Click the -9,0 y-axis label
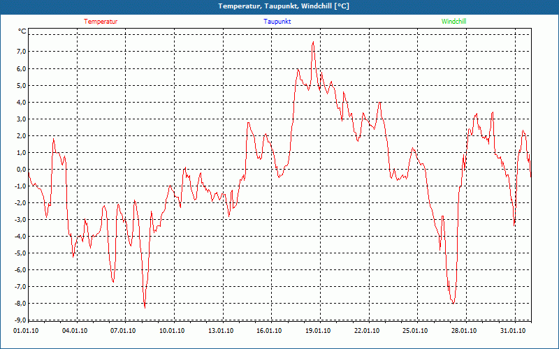Screen dimensions: 559x349 (20, 320)
